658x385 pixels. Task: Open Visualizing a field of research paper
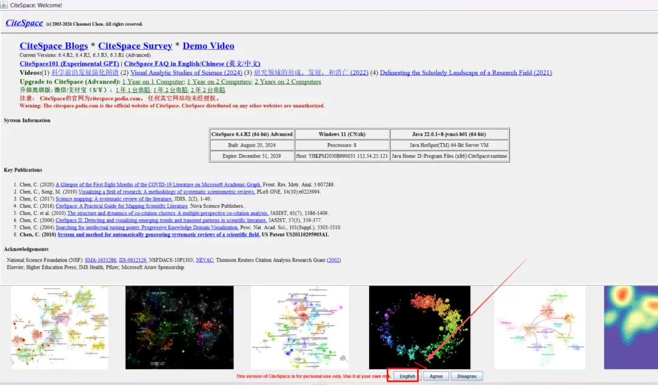(x=166, y=192)
